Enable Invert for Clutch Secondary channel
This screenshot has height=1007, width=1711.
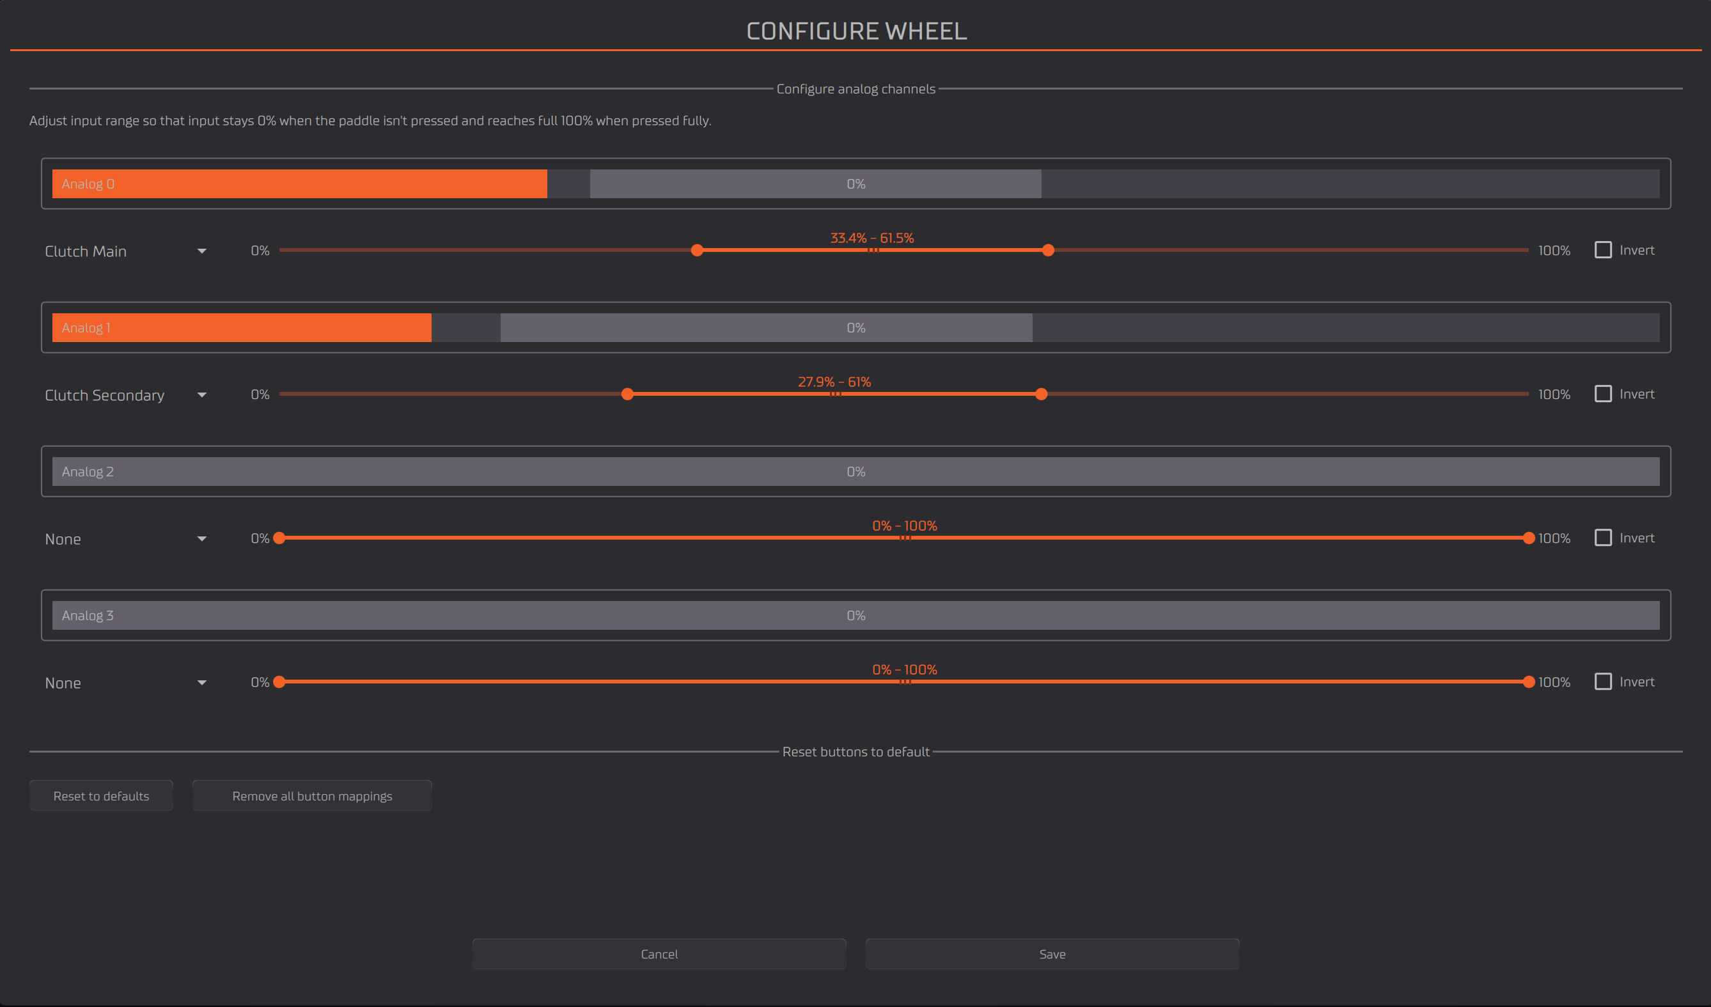point(1602,394)
